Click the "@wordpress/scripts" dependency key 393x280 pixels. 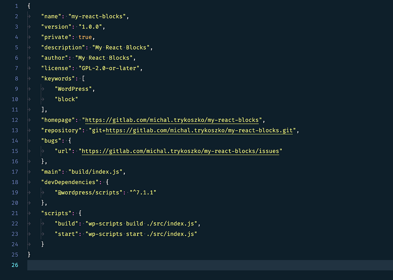(88, 192)
